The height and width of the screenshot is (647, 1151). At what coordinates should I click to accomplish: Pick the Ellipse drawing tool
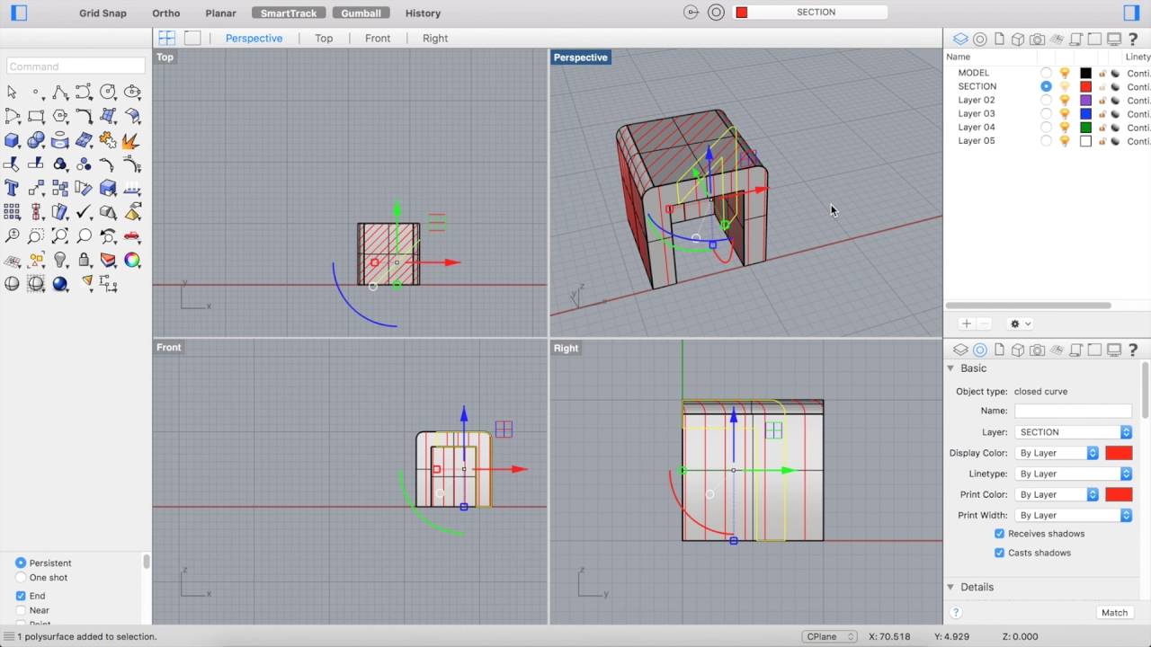click(x=132, y=92)
